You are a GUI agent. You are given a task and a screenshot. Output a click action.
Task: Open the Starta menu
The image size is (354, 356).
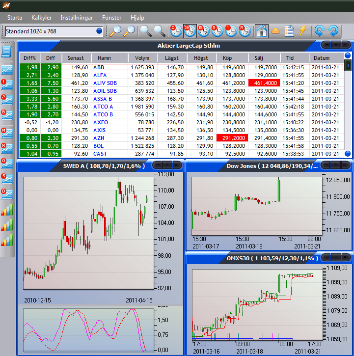click(x=15, y=18)
